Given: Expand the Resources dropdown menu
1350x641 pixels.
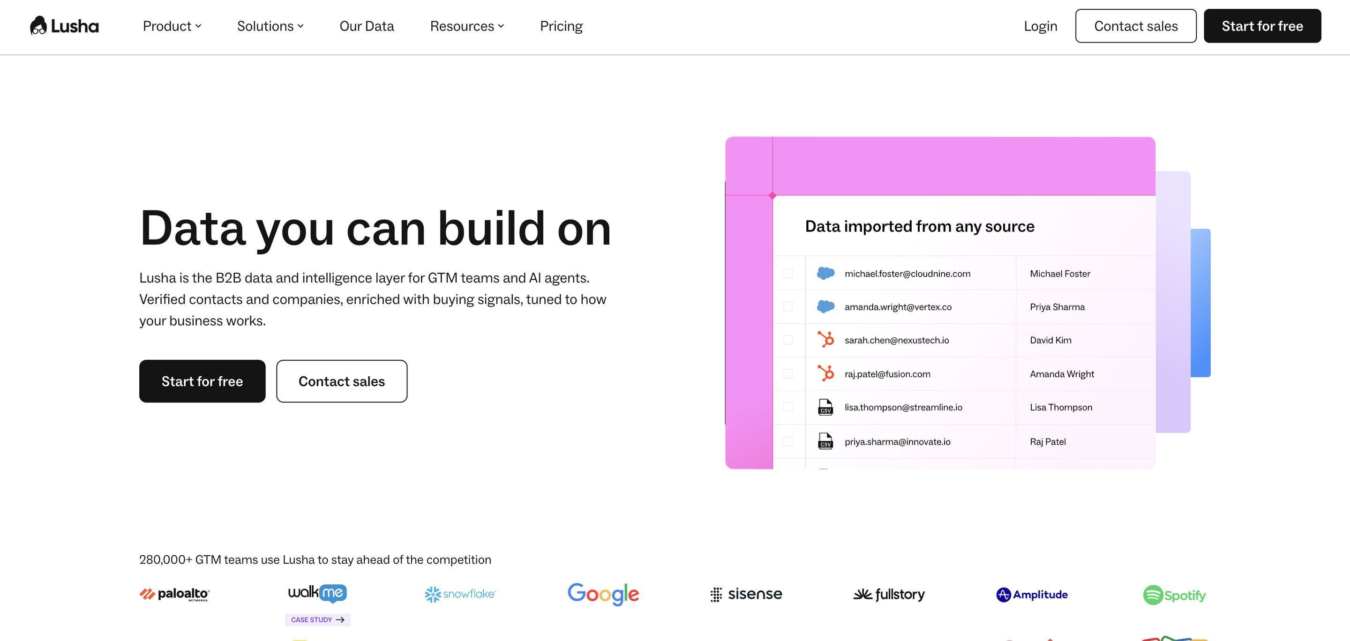Looking at the screenshot, I should (x=467, y=26).
